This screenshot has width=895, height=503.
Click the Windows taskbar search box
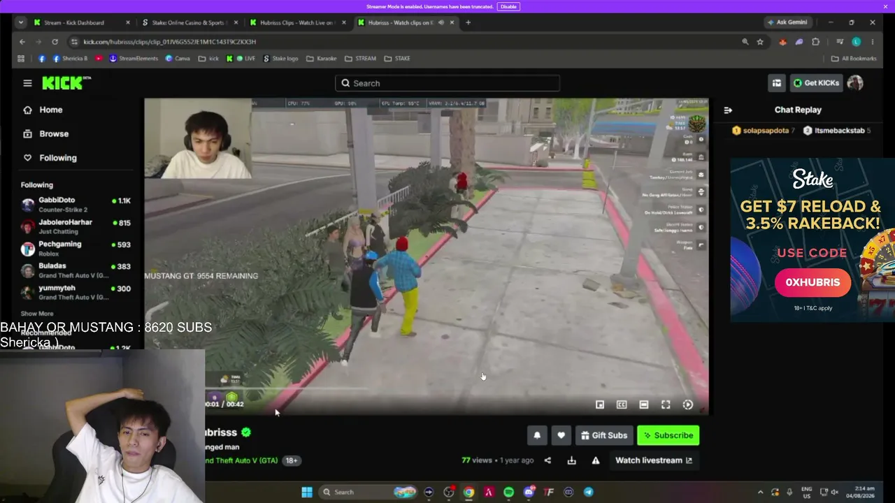coord(369,492)
